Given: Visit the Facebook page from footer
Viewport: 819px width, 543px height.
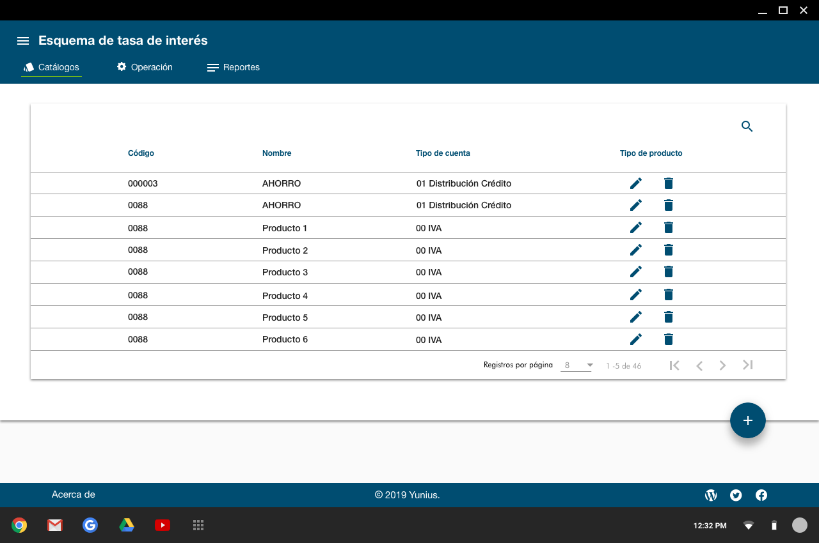Looking at the screenshot, I should point(761,495).
